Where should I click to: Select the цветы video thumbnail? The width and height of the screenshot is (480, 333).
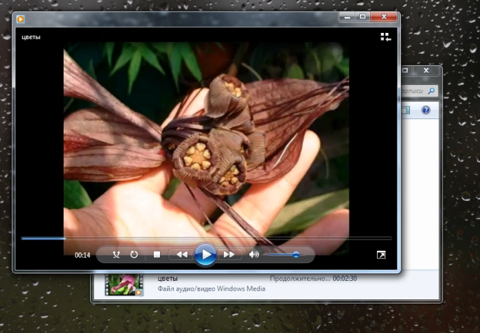point(124,285)
